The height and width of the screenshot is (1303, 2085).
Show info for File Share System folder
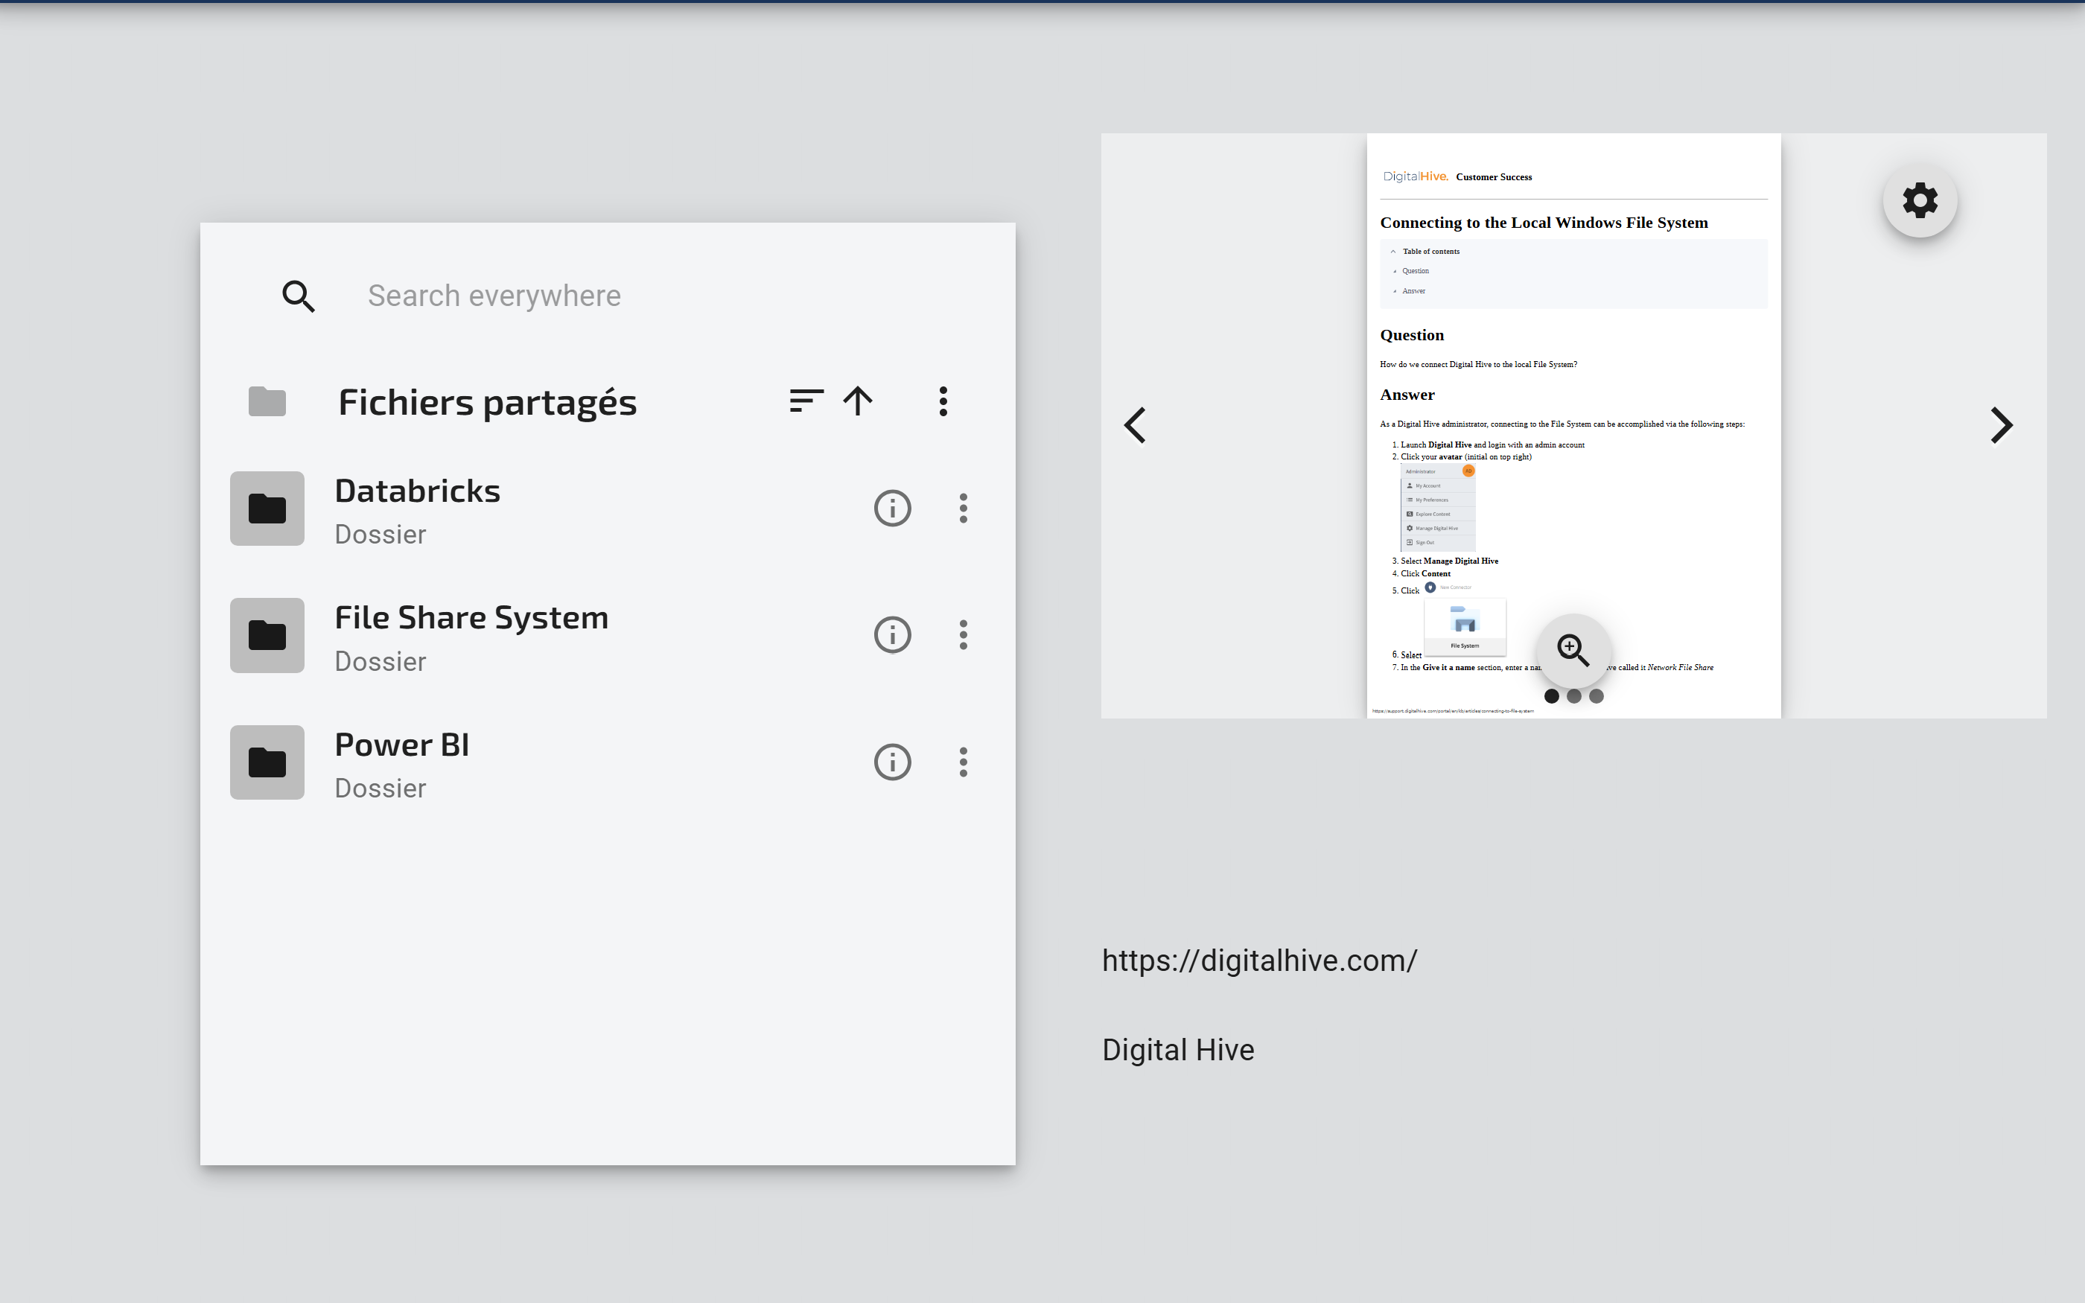[x=892, y=635]
